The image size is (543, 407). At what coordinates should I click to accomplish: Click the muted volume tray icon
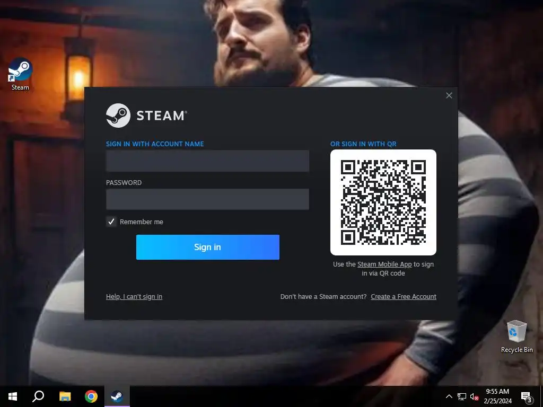(x=474, y=396)
